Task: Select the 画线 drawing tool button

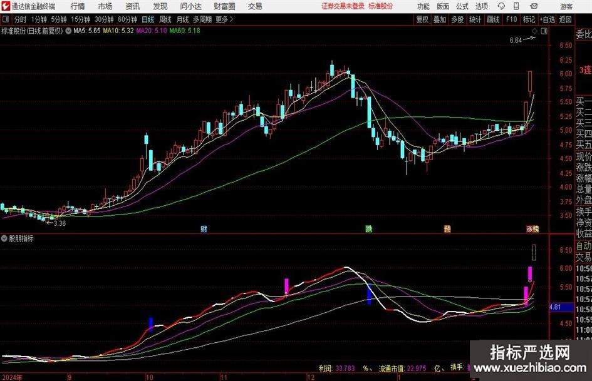Action: [493, 19]
